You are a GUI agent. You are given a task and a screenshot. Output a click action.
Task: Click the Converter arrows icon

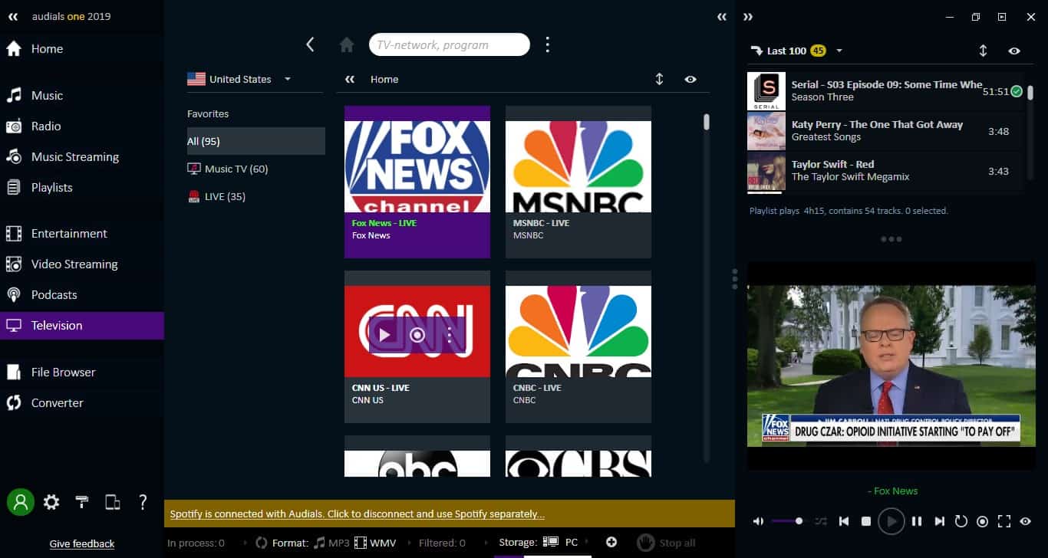coord(14,403)
